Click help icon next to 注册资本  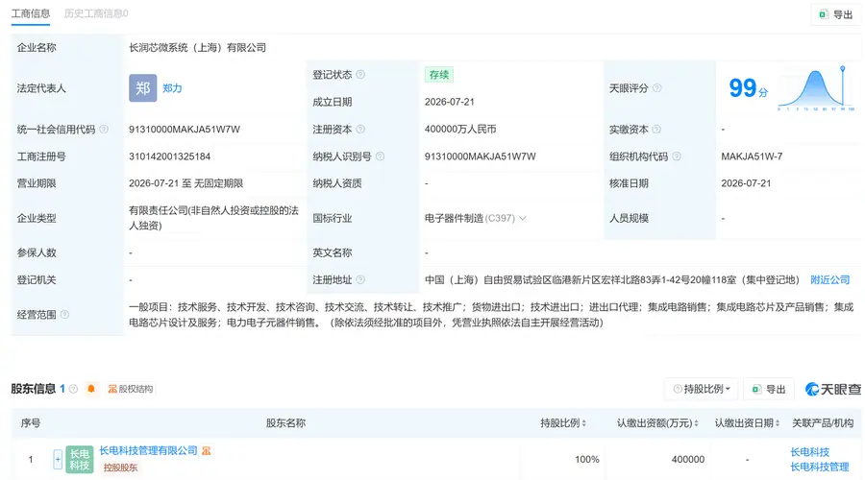360,130
